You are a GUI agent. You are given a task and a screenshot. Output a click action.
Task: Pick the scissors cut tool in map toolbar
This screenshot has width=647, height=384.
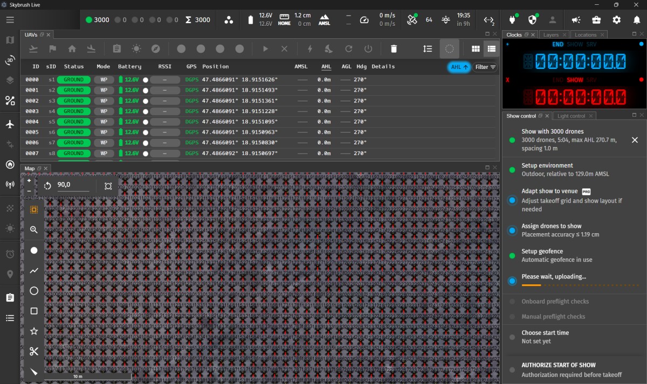point(33,351)
